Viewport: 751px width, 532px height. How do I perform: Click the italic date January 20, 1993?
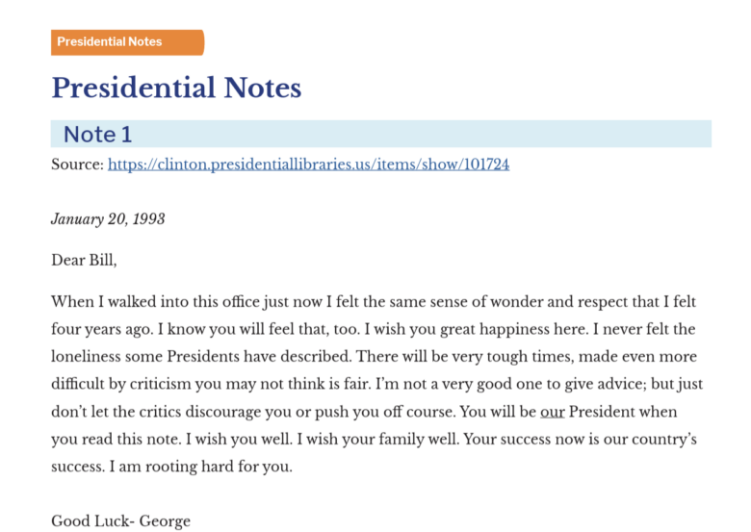point(108,219)
